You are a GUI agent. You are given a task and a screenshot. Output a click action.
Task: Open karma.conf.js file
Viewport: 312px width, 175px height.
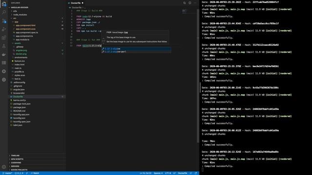19,100
